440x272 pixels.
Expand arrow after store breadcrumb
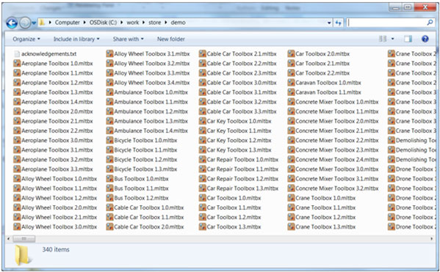click(166, 23)
